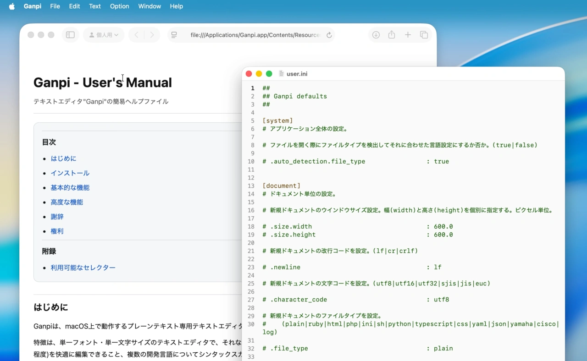Image resolution: width=587 pixels, height=361 pixels.
Task: Show the tab overview
Action: [424, 35]
